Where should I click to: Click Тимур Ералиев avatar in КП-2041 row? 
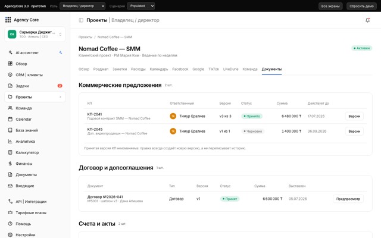point(173,116)
